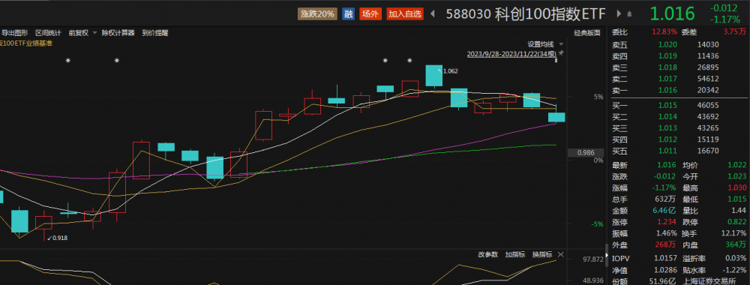
Task: Toggle the 场外 off-exchange tag
Action: pyautogui.click(x=370, y=13)
